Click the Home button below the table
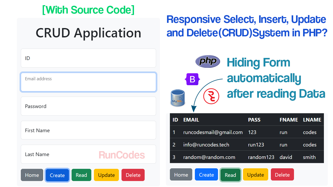 coord(181,175)
